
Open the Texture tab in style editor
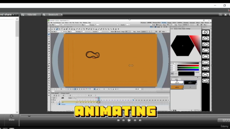[176, 29]
